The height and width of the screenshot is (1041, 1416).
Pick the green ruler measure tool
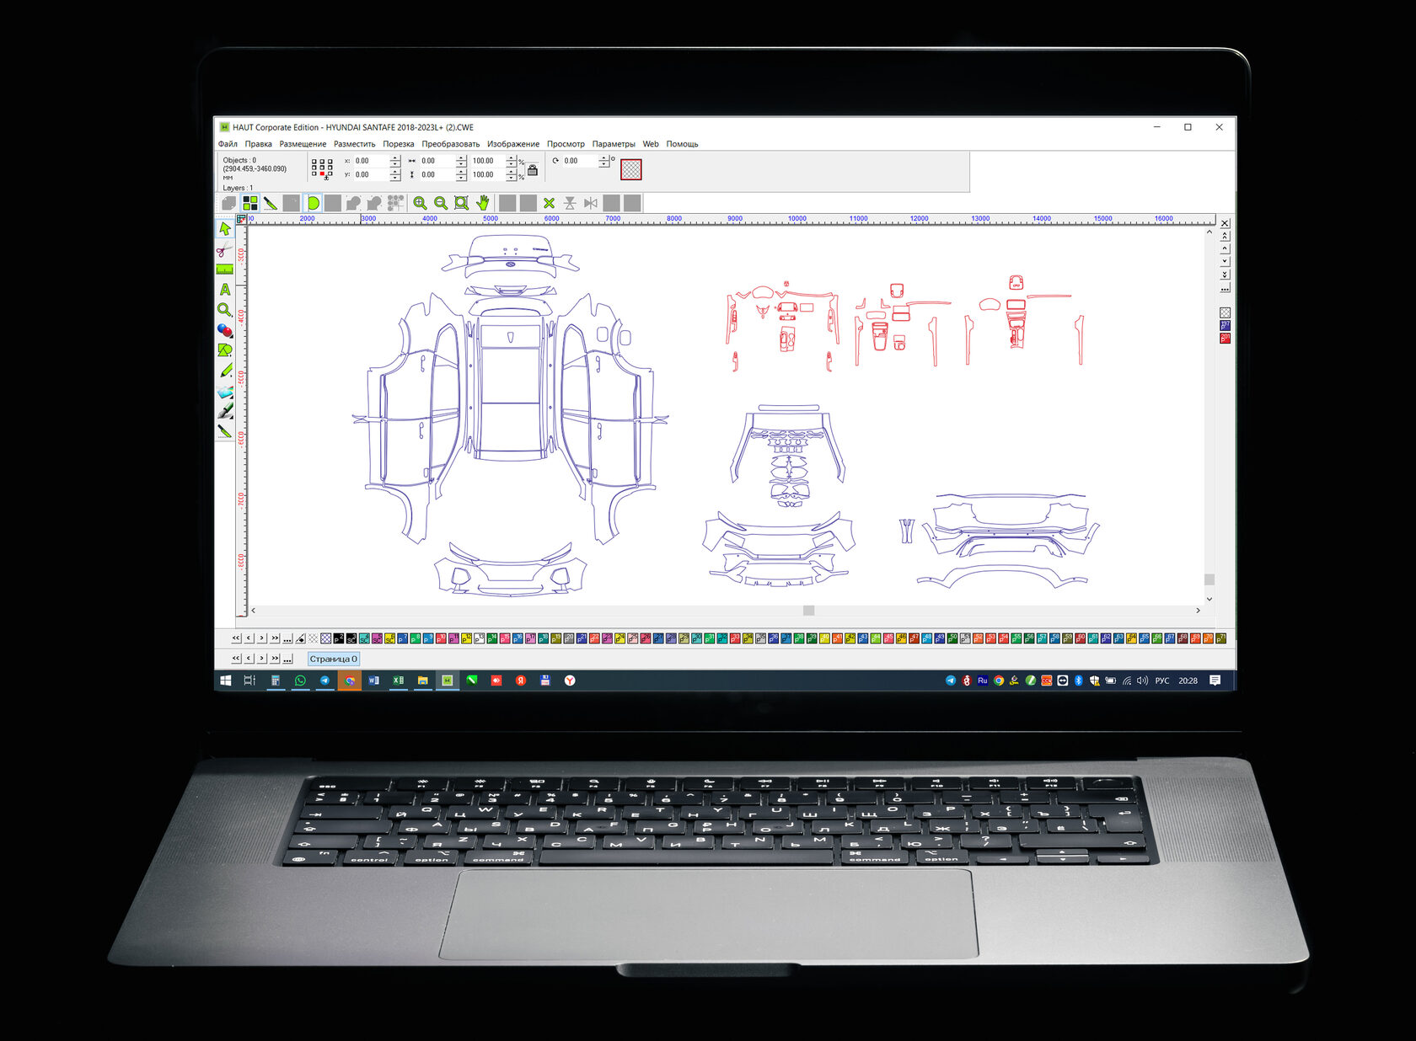pos(224,270)
